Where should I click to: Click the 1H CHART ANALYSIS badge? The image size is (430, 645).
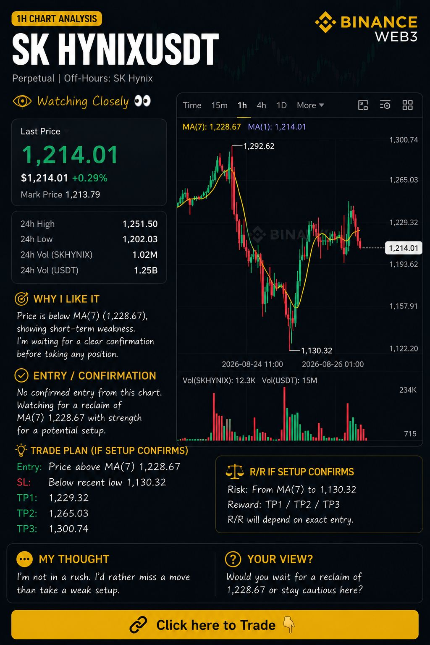click(57, 19)
